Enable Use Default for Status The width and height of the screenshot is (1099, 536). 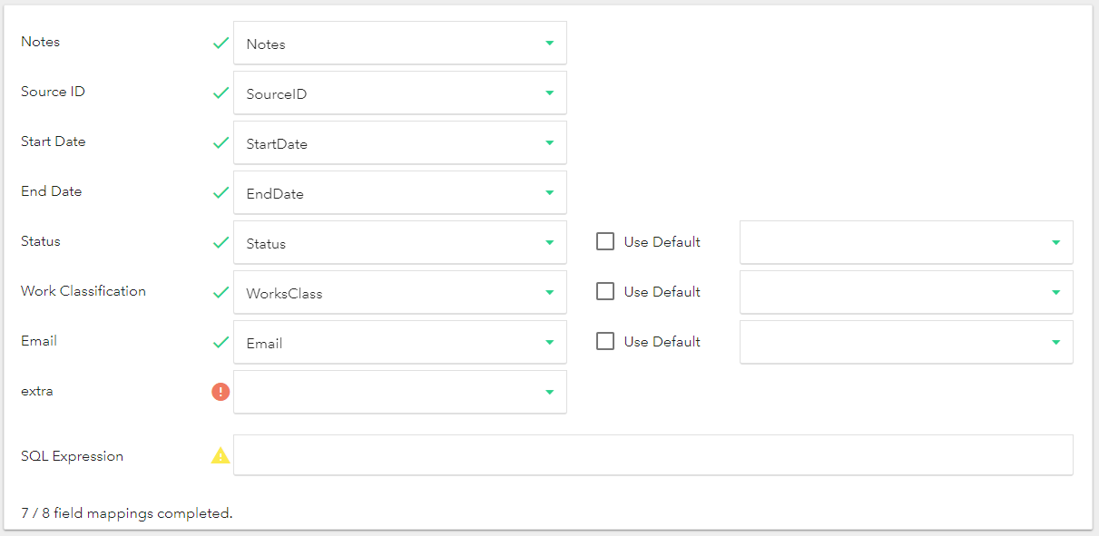click(x=605, y=242)
